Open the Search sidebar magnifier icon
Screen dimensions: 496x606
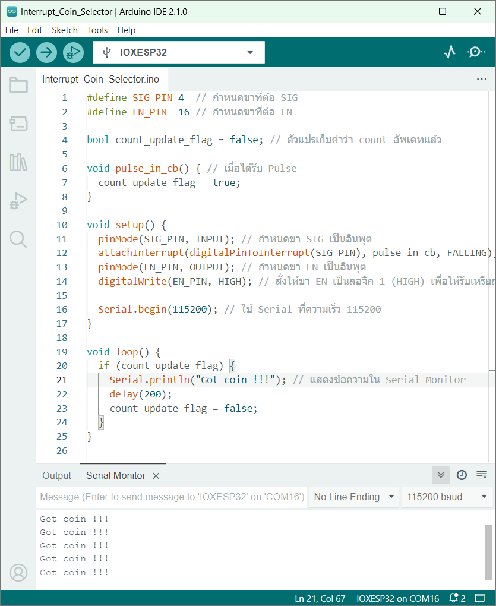[18, 239]
